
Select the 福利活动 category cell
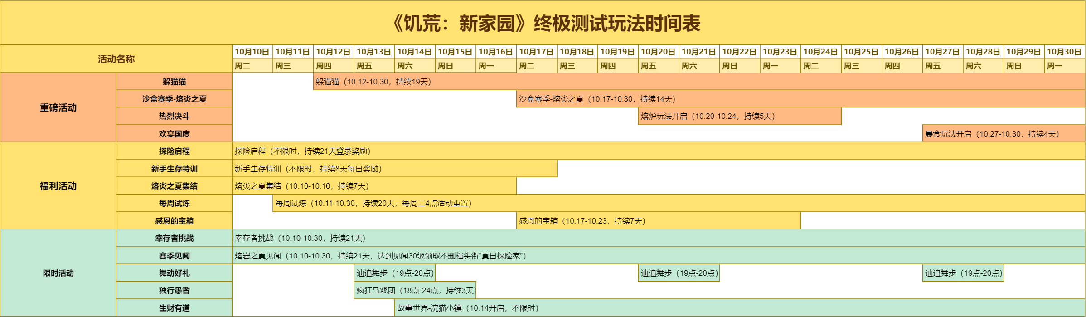pos(58,186)
